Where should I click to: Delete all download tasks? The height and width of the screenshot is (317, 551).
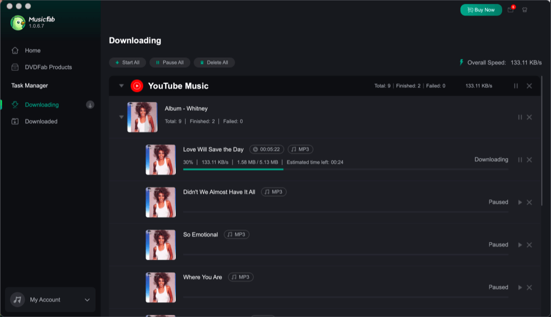point(214,62)
